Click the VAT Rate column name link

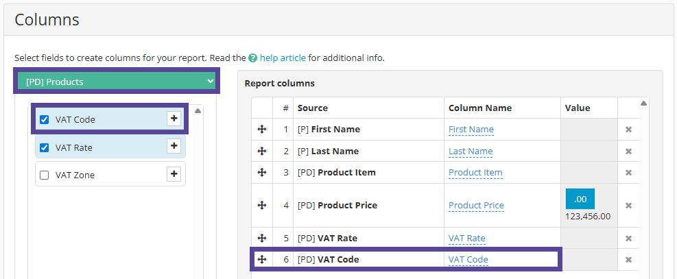tap(466, 239)
